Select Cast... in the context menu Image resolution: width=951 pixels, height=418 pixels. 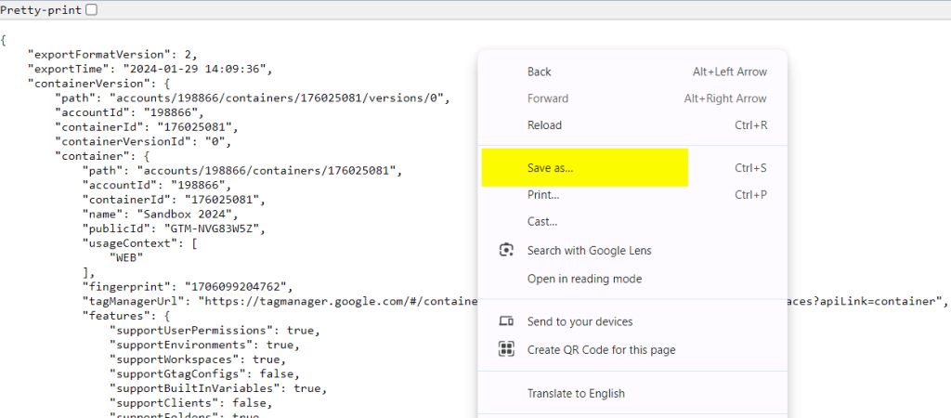click(x=542, y=222)
